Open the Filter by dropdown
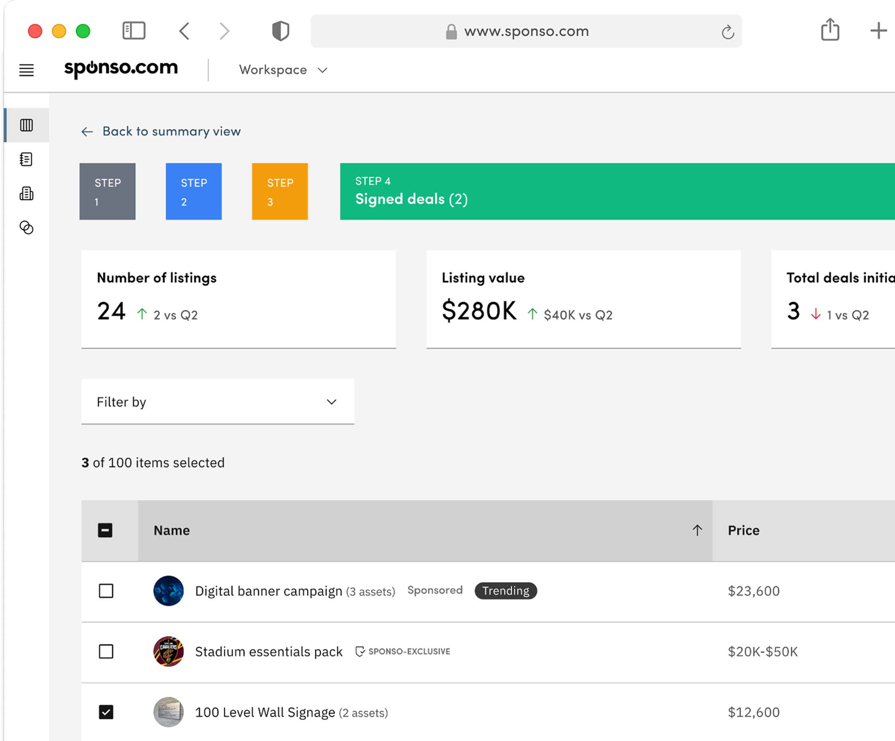The height and width of the screenshot is (741, 895). click(x=217, y=402)
